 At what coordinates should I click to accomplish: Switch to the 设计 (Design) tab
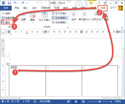(x=34, y=8)
